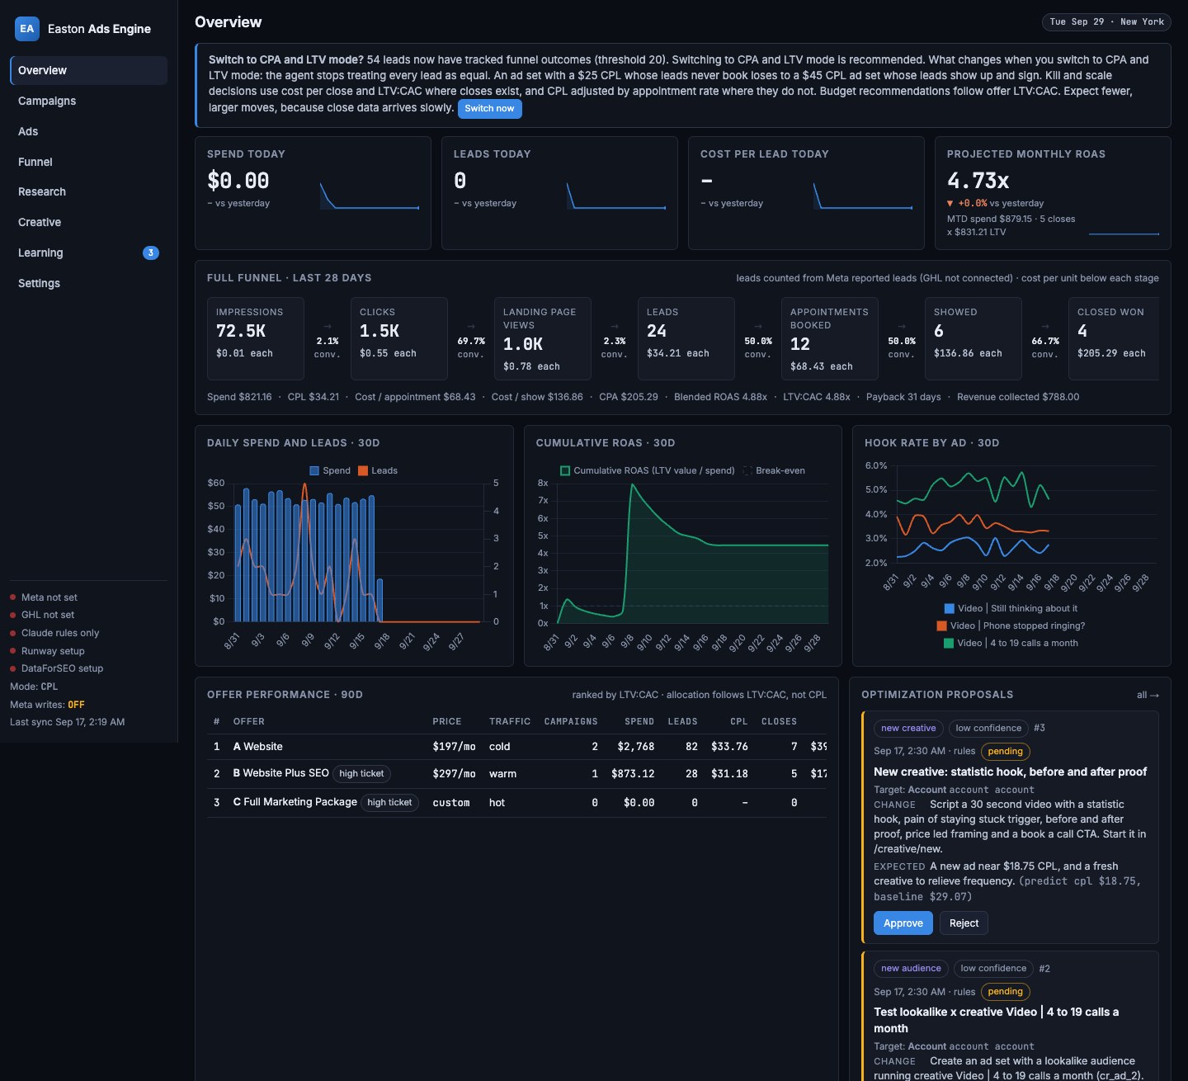Viewport: 1188px width, 1081px height.
Task: Click the green '4 to 19 calls a month' legend swatch
Action: coord(949,643)
